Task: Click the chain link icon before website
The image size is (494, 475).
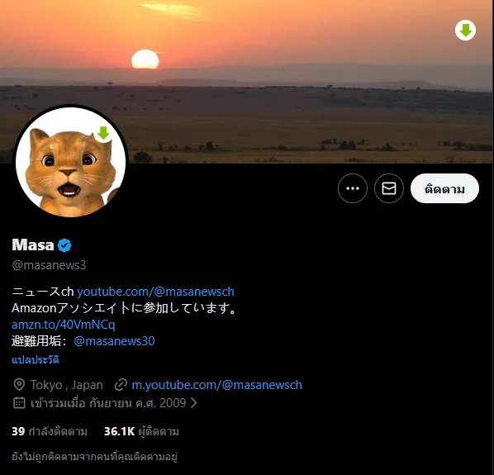Action: (121, 385)
